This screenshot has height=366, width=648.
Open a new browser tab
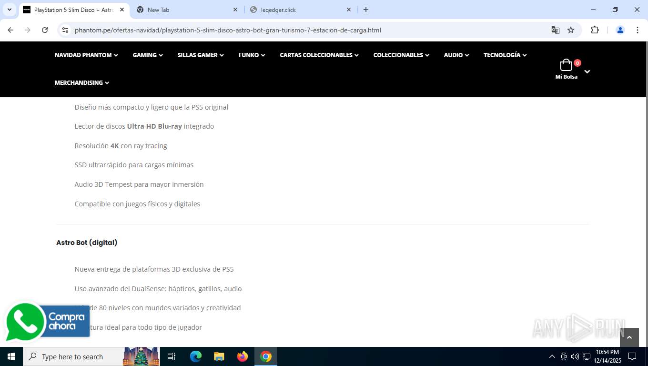click(366, 10)
